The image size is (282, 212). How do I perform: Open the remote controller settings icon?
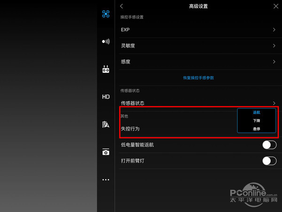[106, 69]
